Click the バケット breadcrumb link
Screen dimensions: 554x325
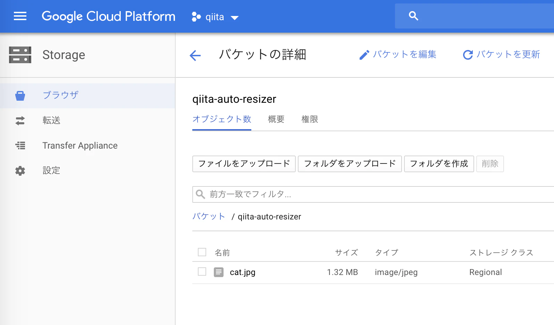tap(209, 216)
